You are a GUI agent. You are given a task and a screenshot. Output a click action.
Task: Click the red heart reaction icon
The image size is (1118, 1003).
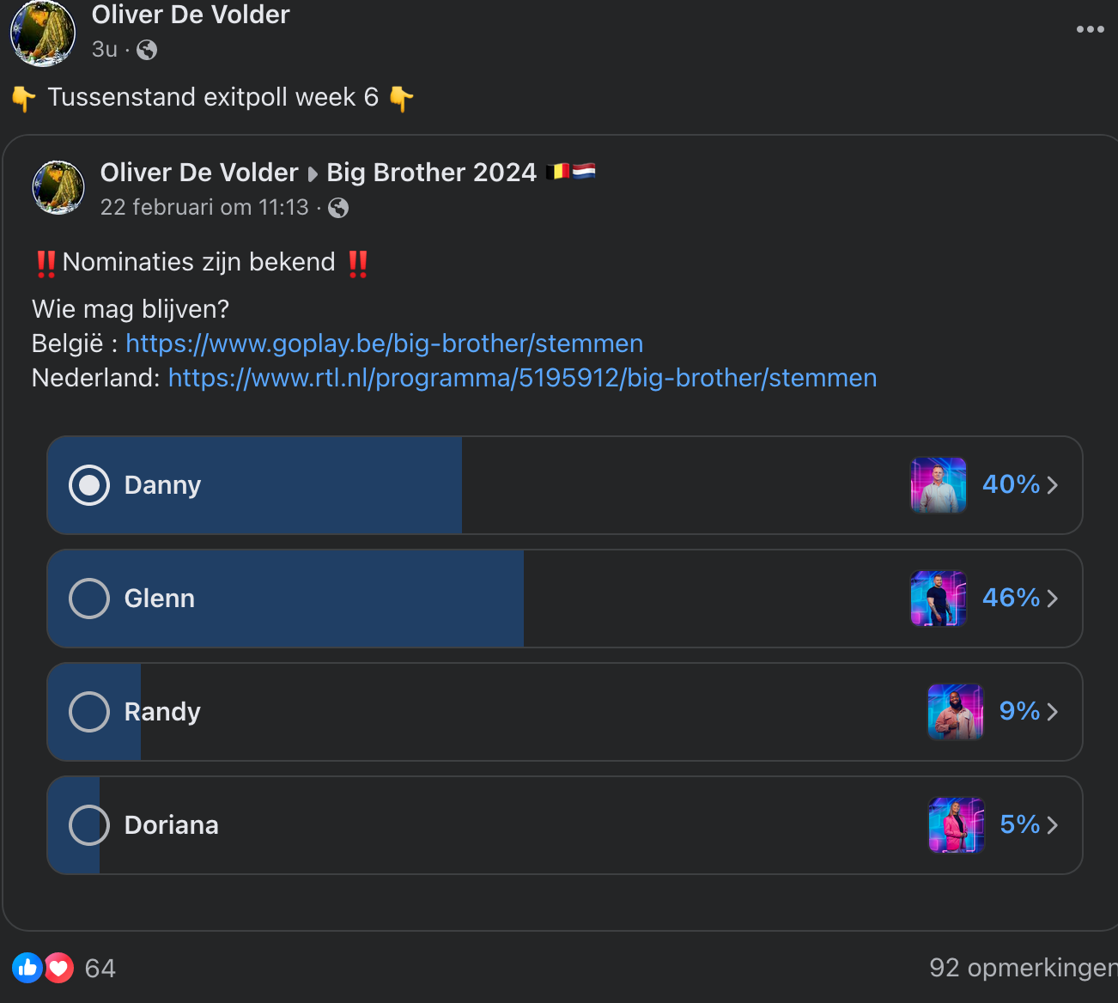(58, 968)
